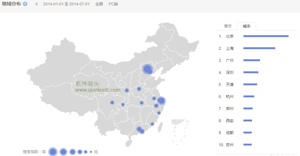Switch to the 省份 tab
Image resolution: width=300 pixels, height=156 pixels.
(228, 26)
